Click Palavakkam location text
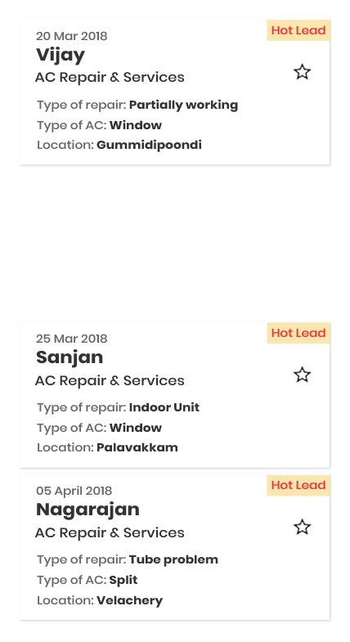350x642 pixels. 137,447
